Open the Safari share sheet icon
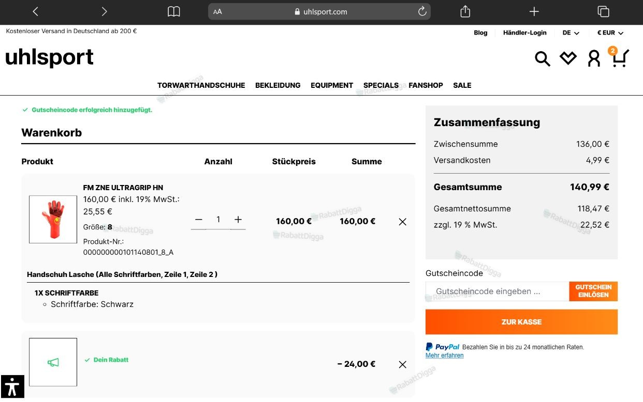This screenshot has width=643, height=402. pos(465,11)
